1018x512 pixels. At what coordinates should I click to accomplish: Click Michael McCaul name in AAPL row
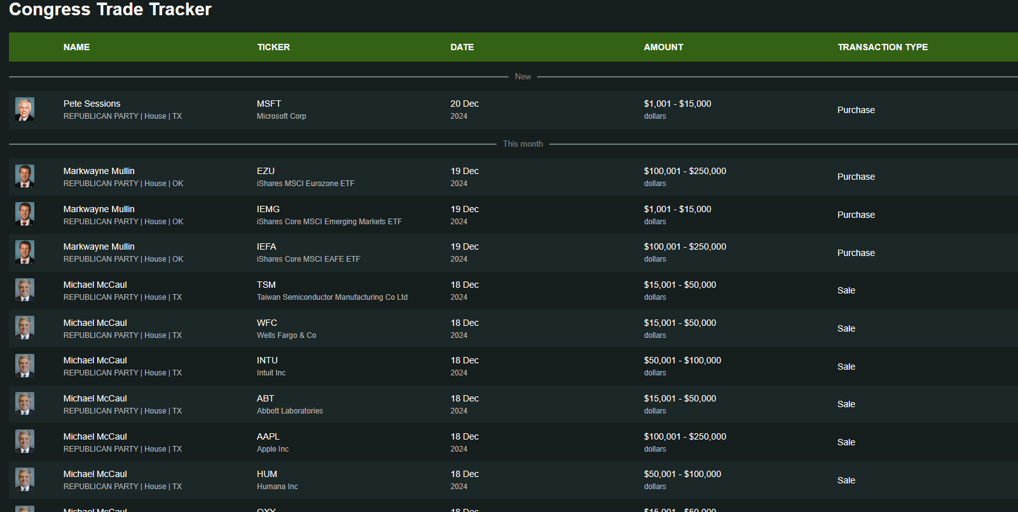[x=95, y=436]
